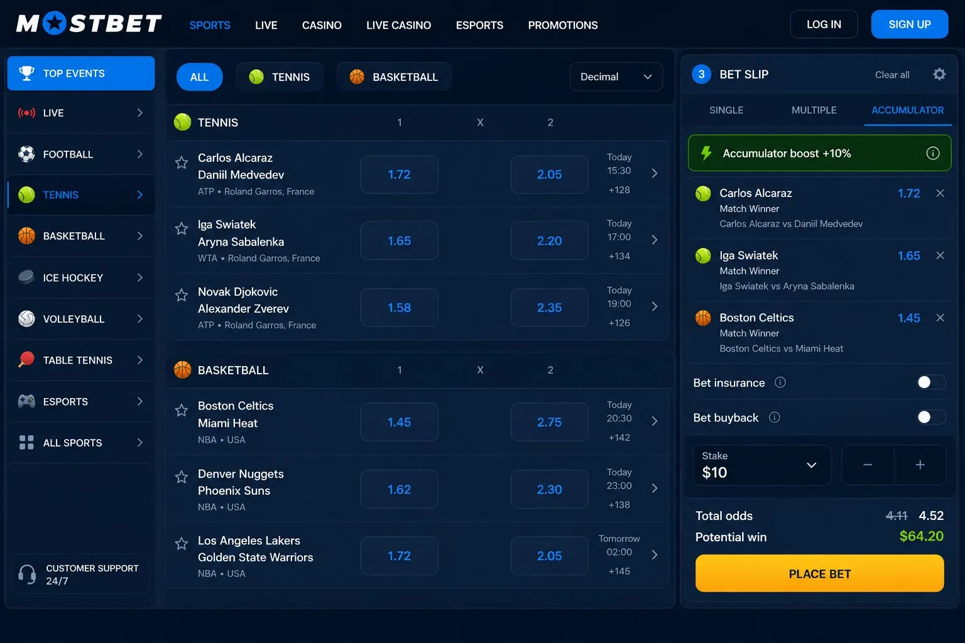The image size is (965, 643).
Task: Show Bet buyback info icon
Action: pyautogui.click(x=775, y=418)
